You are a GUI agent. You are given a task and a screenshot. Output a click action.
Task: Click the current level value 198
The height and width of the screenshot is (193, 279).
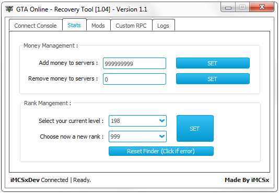click(115, 121)
